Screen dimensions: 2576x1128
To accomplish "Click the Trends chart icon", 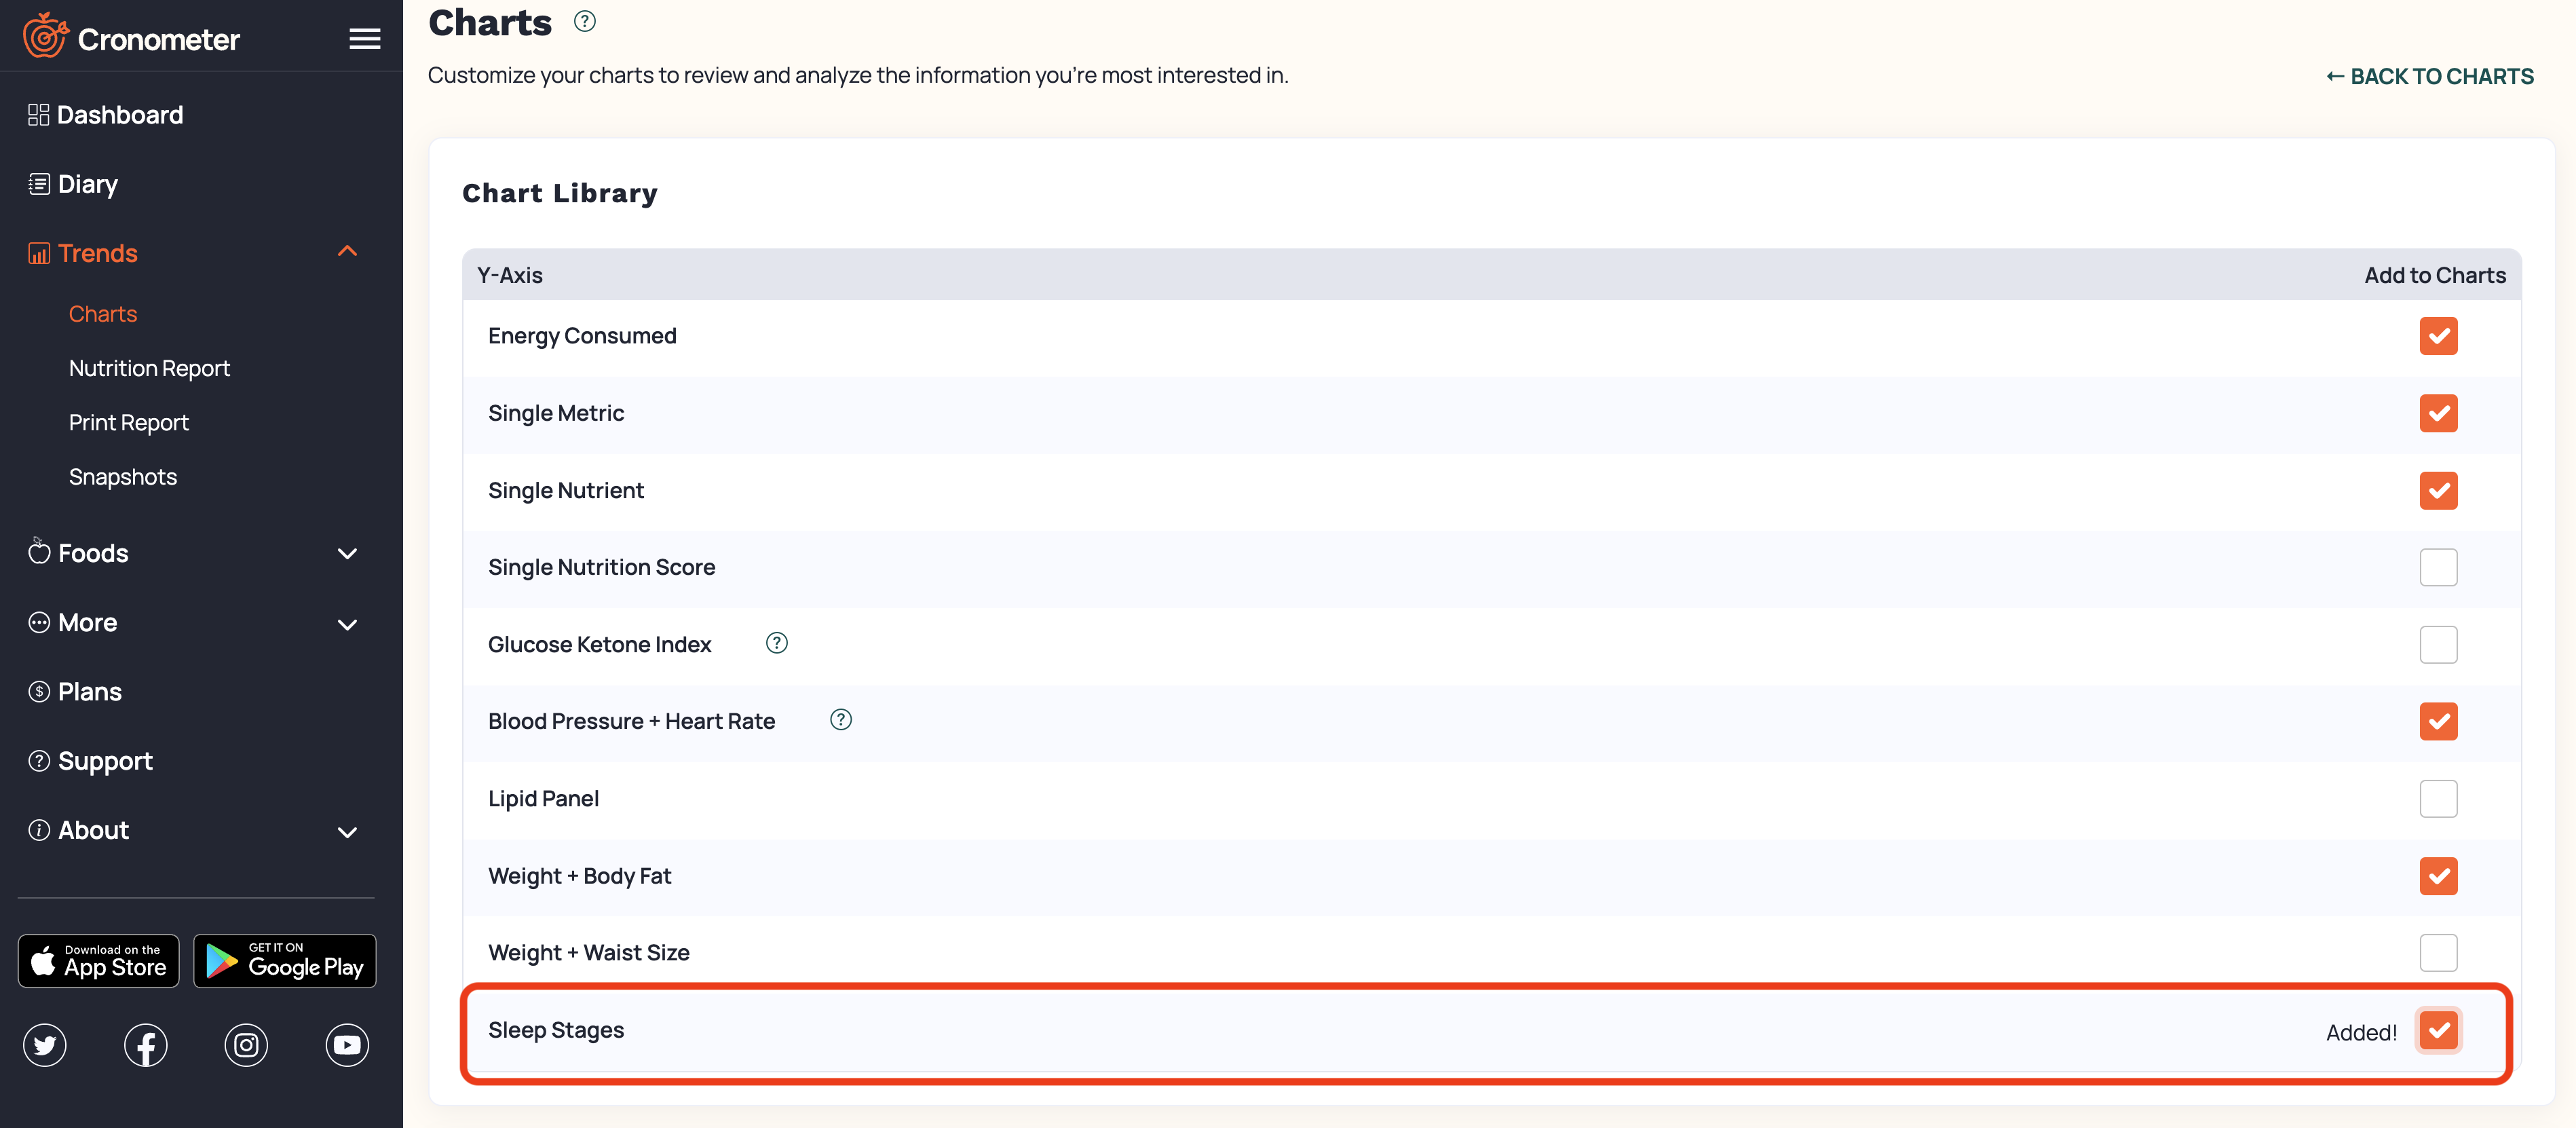I will [x=38, y=253].
